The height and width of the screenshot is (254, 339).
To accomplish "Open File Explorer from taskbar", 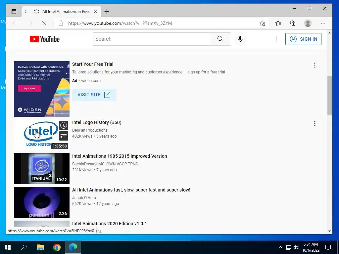I will 40,247.
